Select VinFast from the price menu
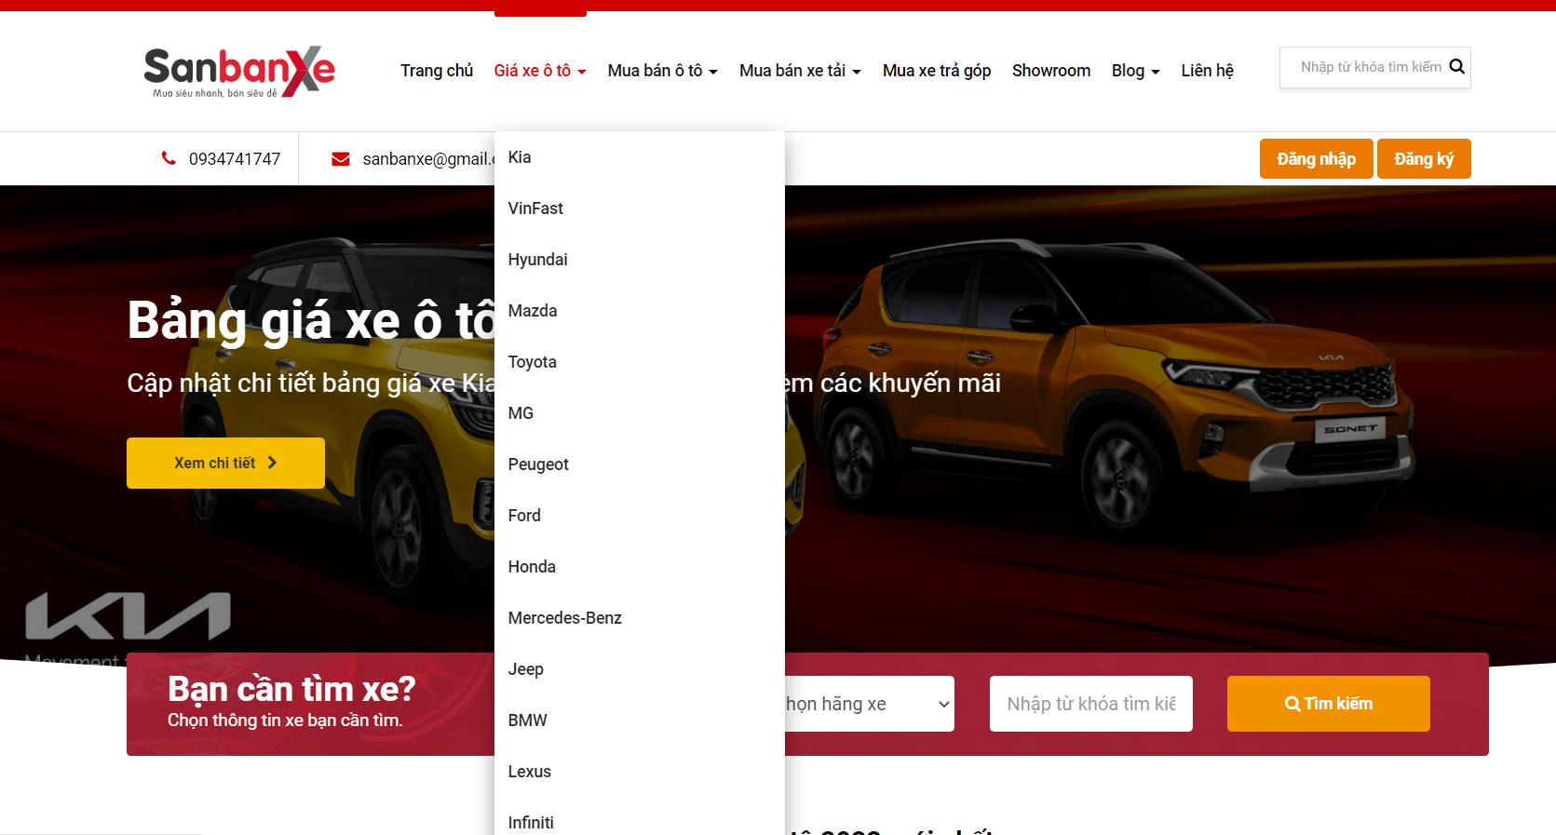Screen dimensions: 1556x835 coord(535,209)
